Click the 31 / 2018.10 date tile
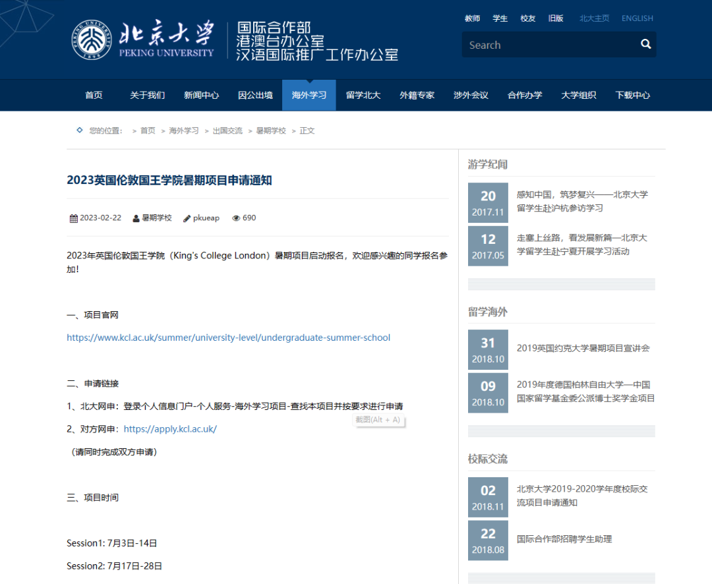 (x=488, y=349)
